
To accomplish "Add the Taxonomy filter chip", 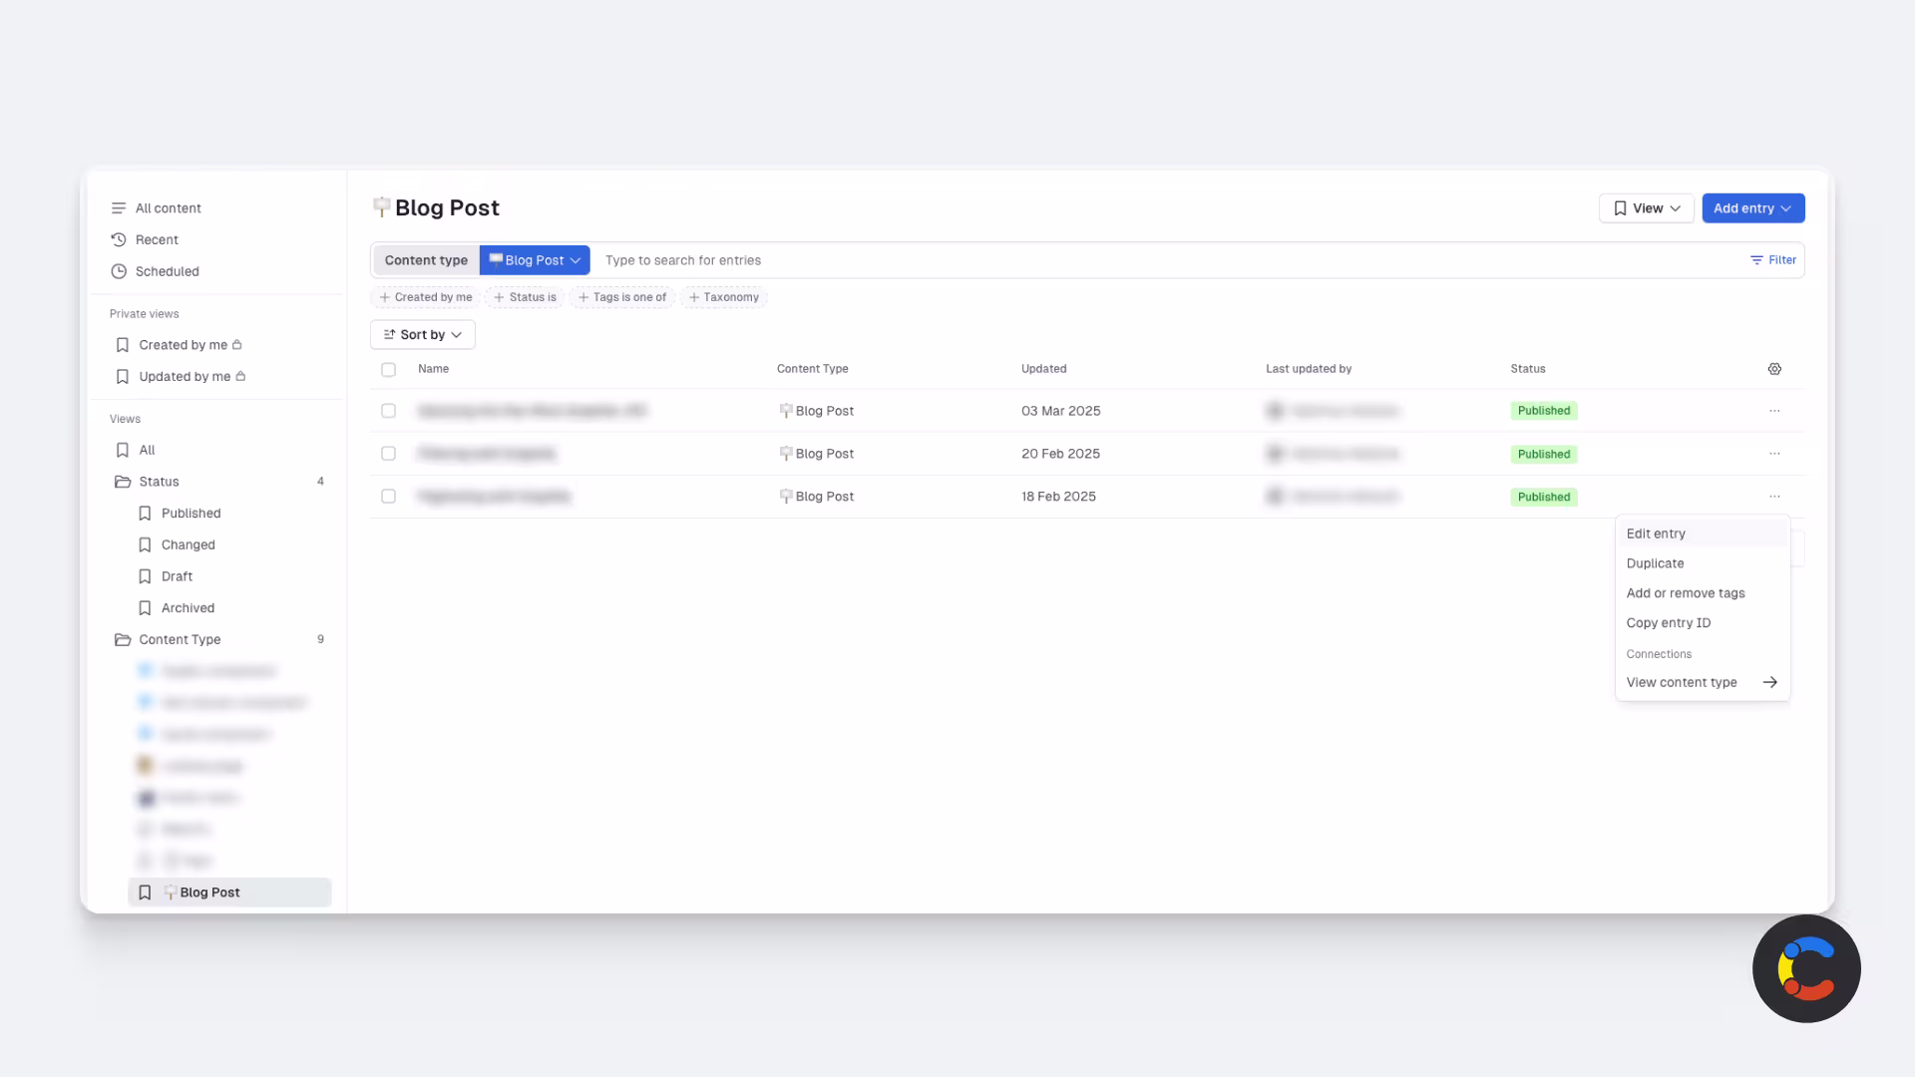I will point(724,297).
